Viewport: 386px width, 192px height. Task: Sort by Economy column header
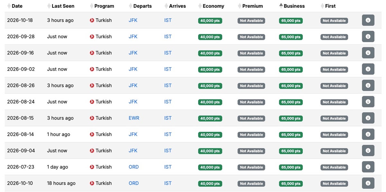pos(213,6)
